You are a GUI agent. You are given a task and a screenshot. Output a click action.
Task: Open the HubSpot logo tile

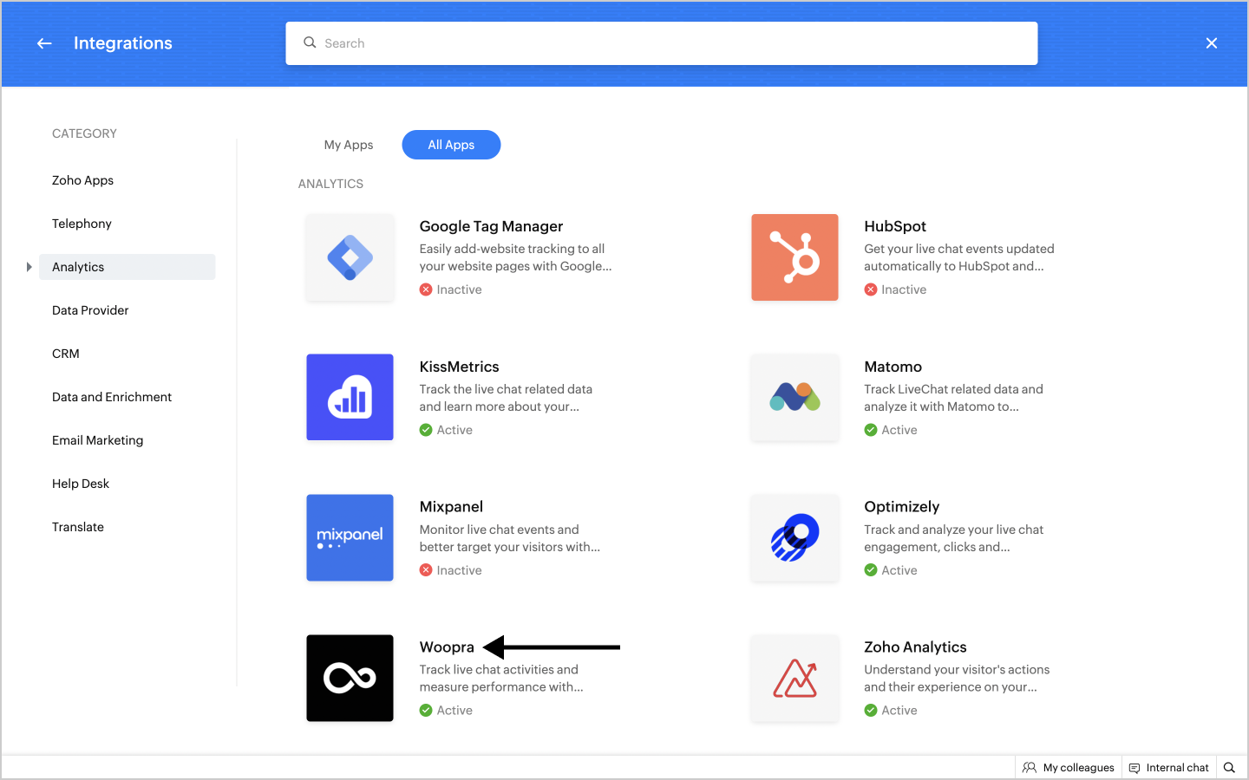795,257
